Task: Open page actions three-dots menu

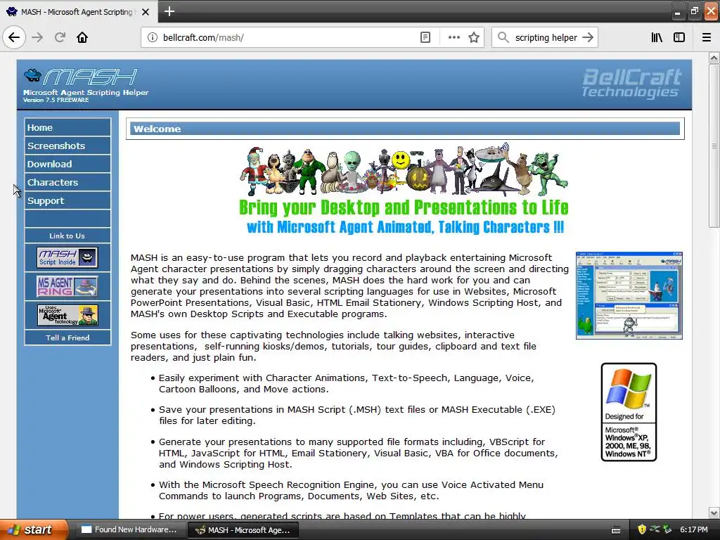Action: (x=454, y=37)
